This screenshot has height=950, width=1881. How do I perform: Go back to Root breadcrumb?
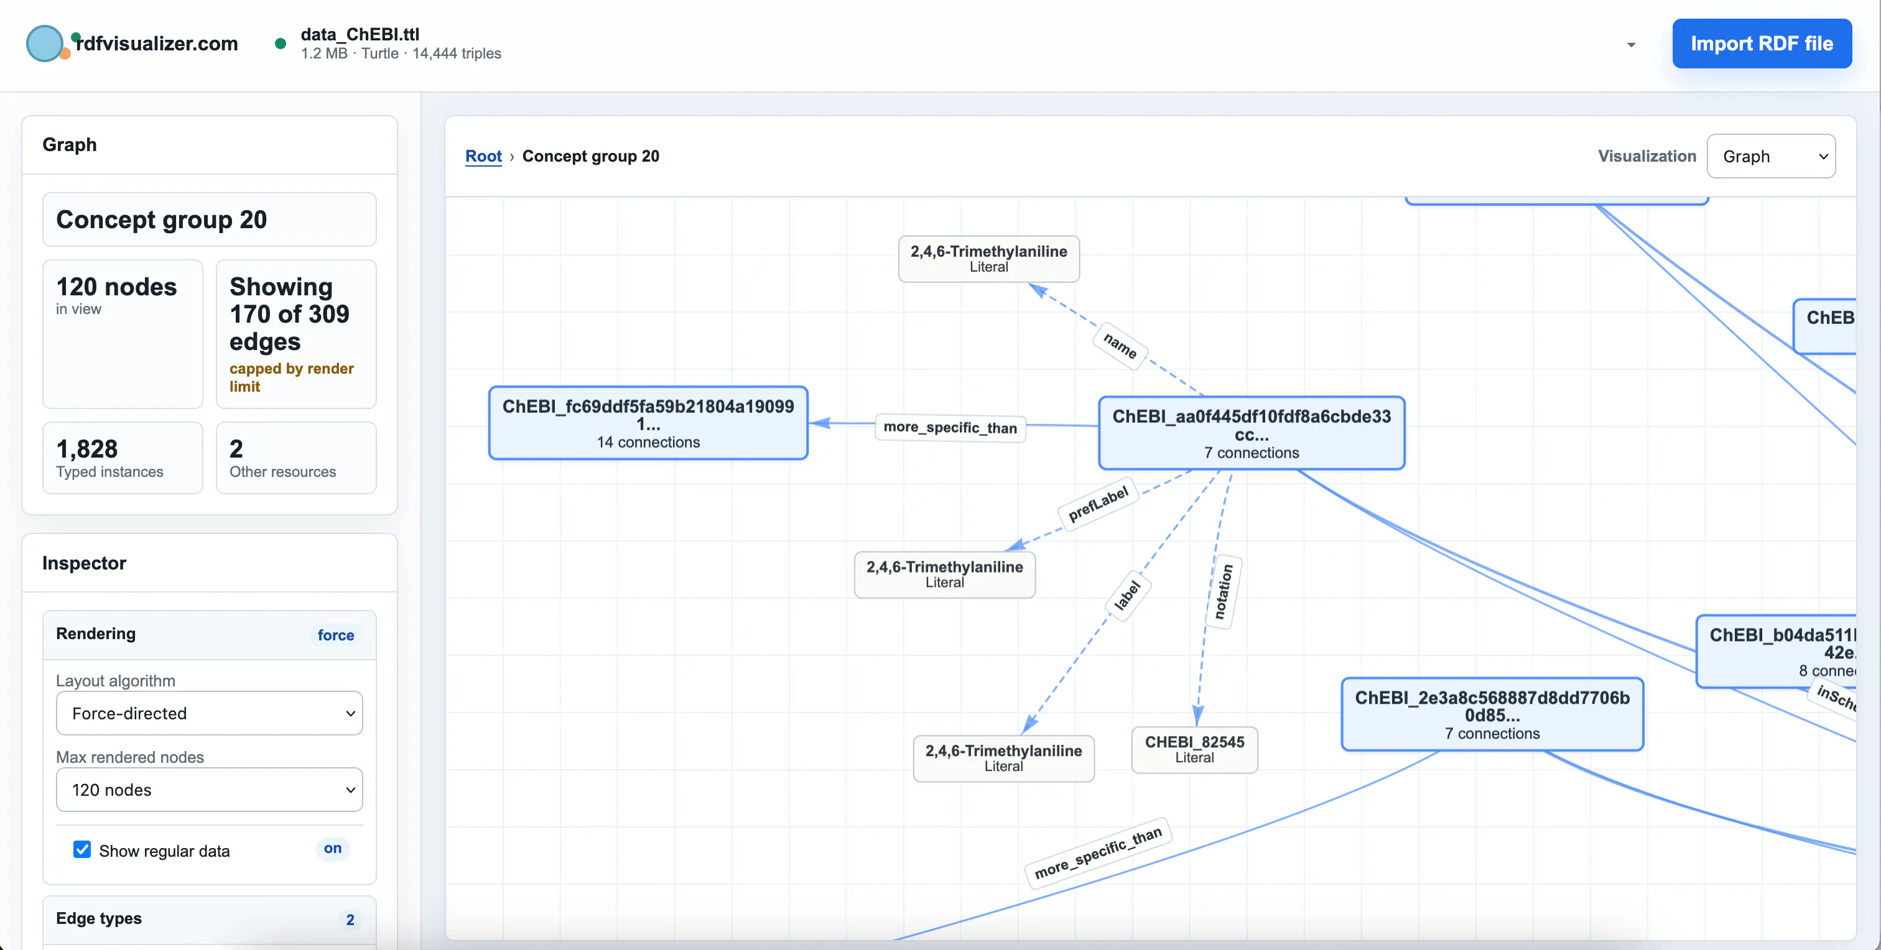tap(483, 156)
